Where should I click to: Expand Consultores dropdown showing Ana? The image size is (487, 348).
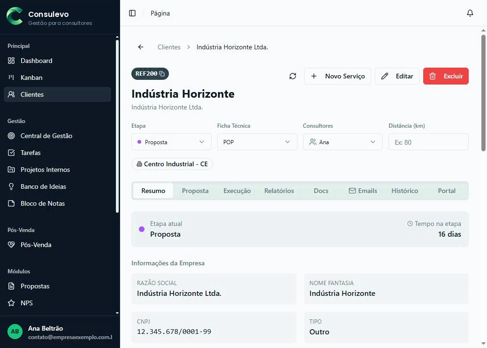[x=343, y=142]
